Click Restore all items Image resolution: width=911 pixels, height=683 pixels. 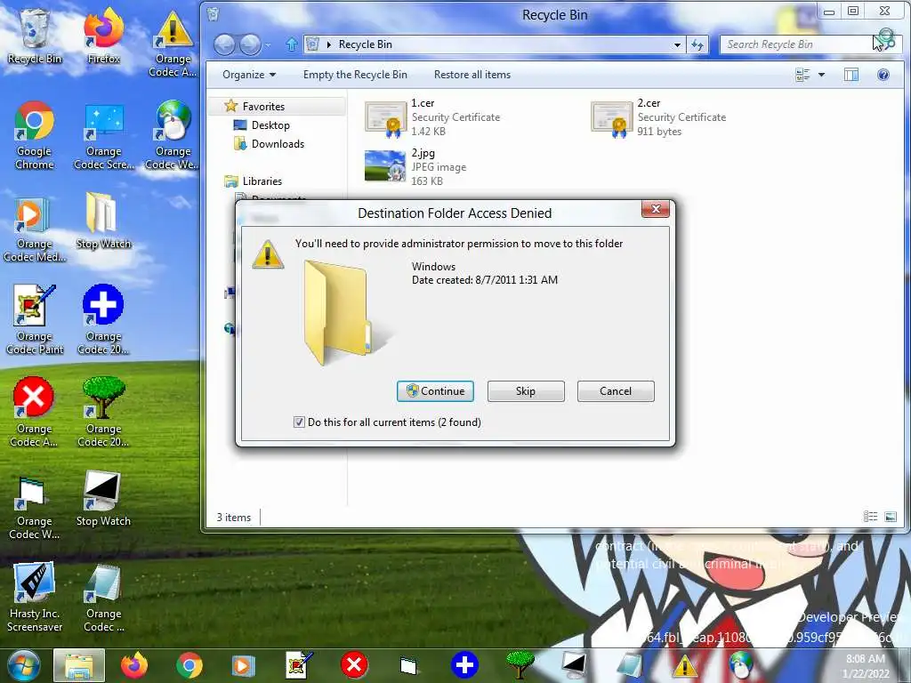[472, 75]
